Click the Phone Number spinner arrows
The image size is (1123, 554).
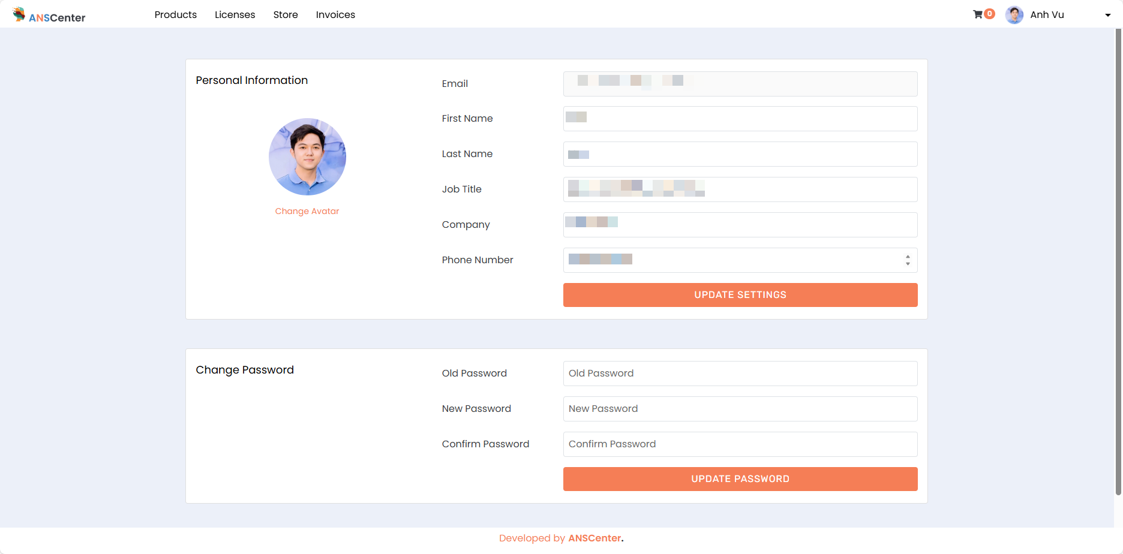[908, 260]
